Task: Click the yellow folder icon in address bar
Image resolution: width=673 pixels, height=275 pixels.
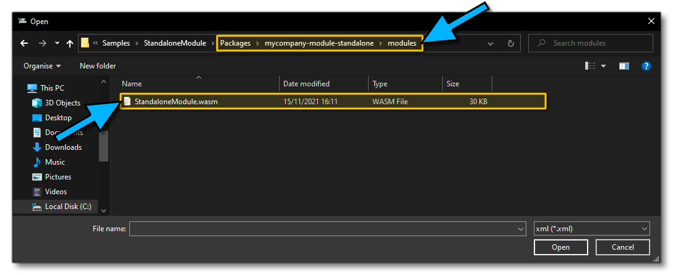Action: (x=85, y=43)
